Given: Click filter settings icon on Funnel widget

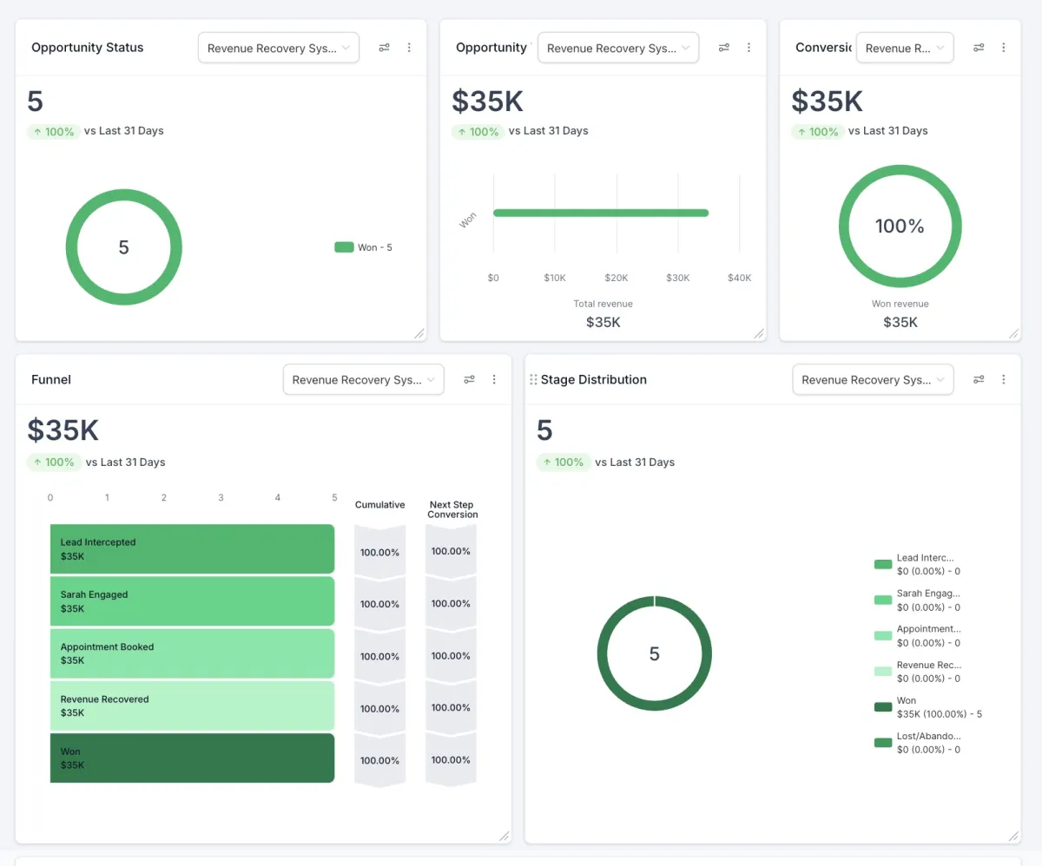Looking at the screenshot, I should click(x=469, y=379).
